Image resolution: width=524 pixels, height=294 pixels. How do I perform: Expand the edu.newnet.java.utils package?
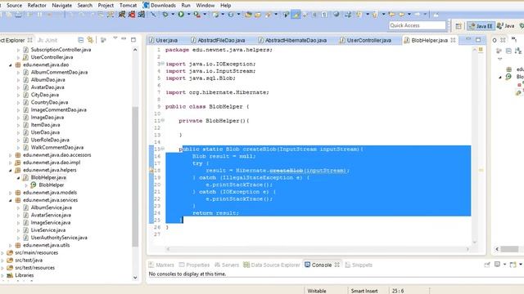[11, 245]
